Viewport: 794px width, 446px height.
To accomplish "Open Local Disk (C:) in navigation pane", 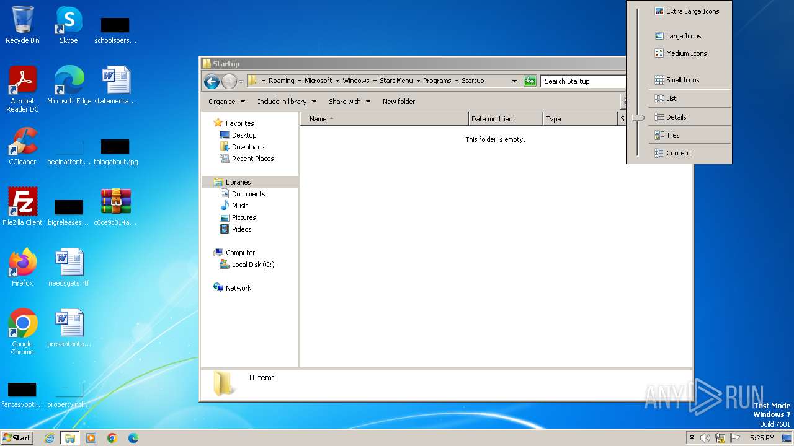I will (247, 265).
